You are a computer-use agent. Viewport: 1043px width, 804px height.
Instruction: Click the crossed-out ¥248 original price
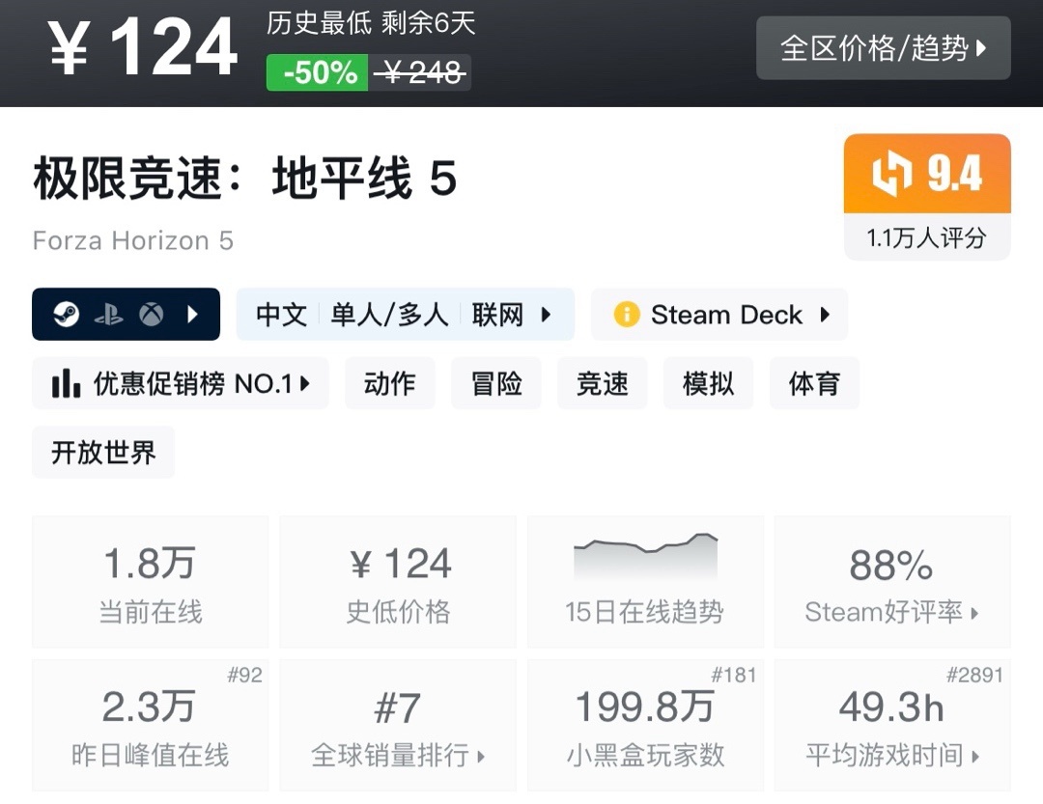point(420,72)
